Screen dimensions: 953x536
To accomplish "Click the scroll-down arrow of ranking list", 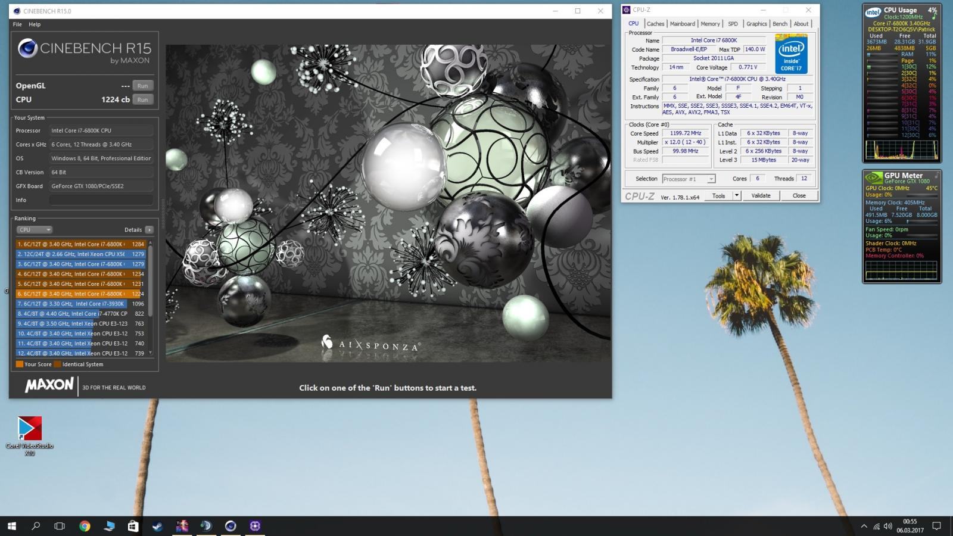I will (x=151, y=353).
